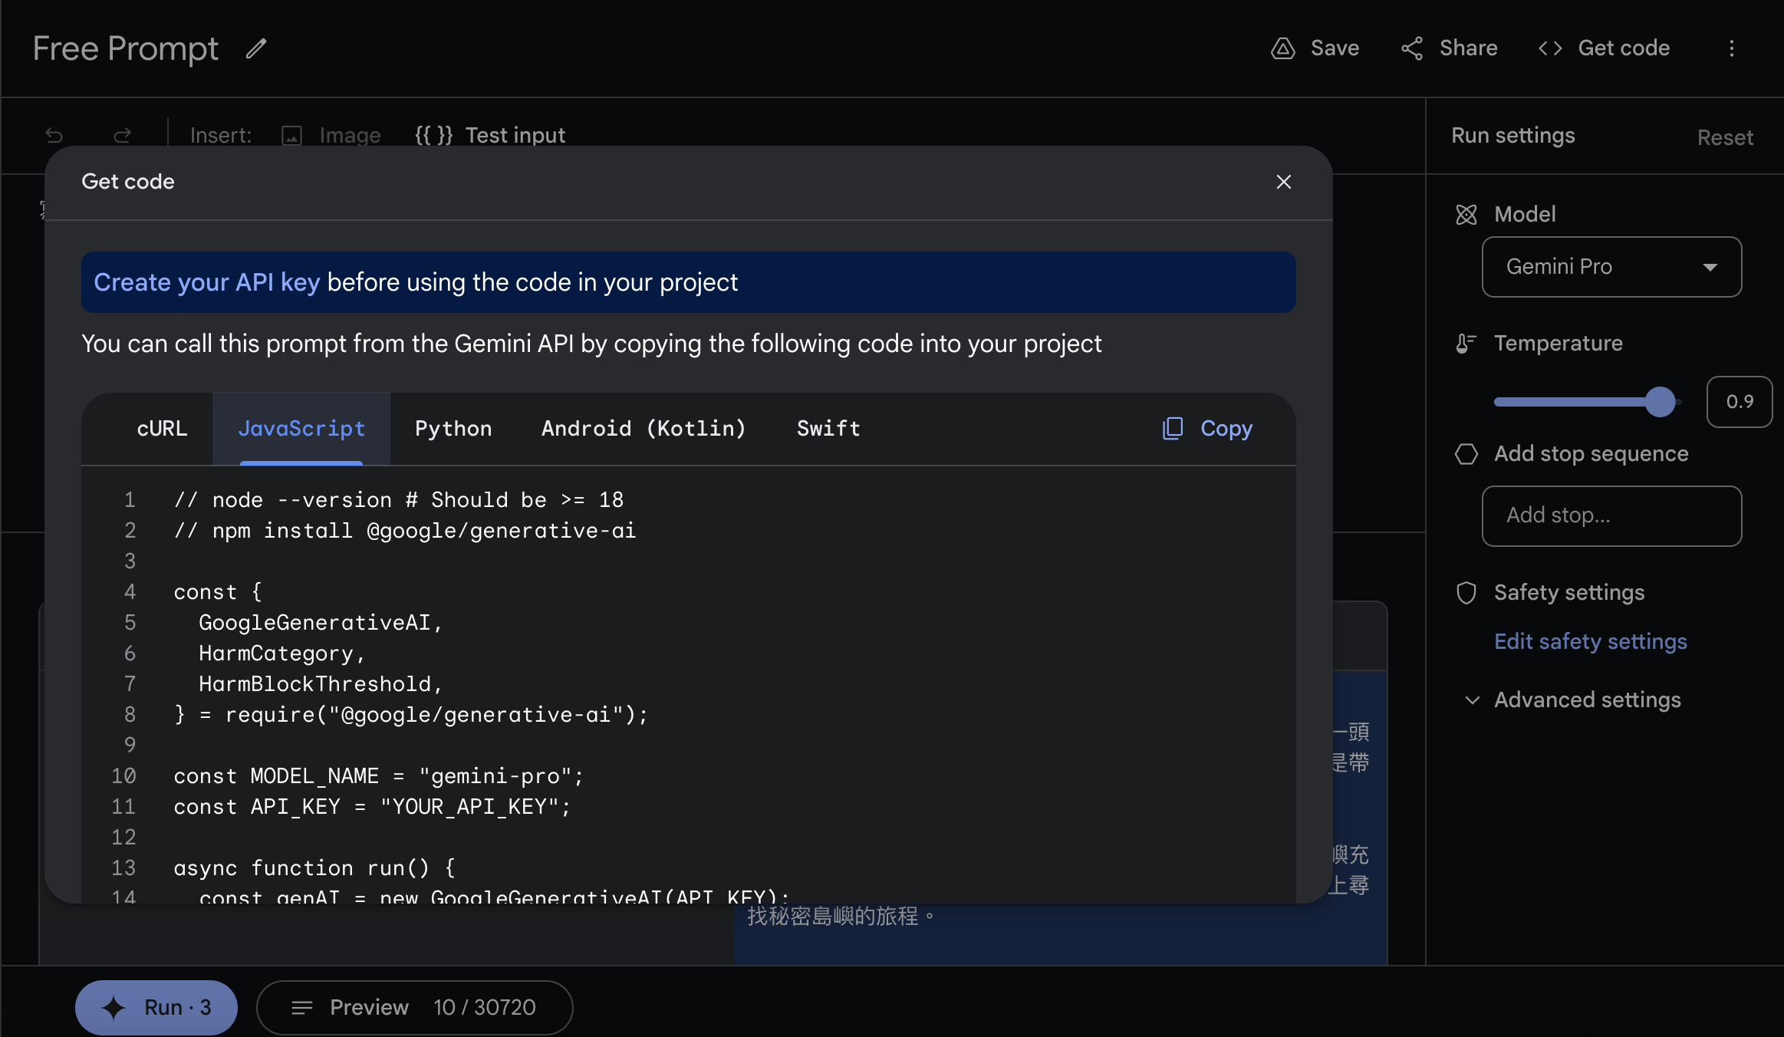Open the Gemini Pro model dropdown

click(1611, 267)
